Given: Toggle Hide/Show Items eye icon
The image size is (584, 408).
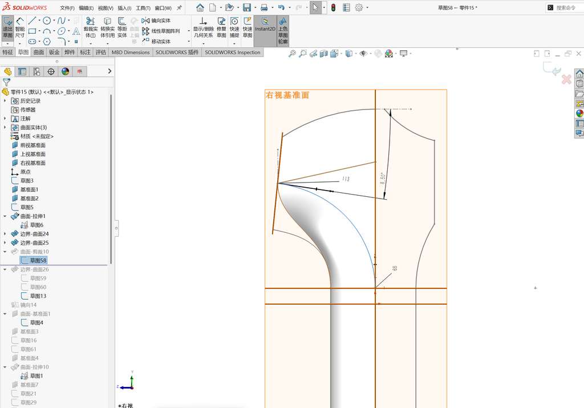Looking at the screenshot, I should pyautogui.click(x=363, y=54).
